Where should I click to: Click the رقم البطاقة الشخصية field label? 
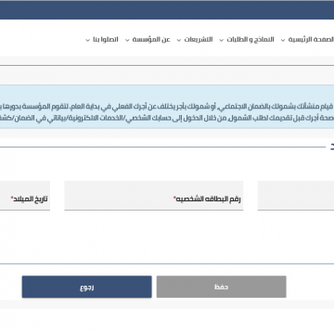click(x=207, y=199)
